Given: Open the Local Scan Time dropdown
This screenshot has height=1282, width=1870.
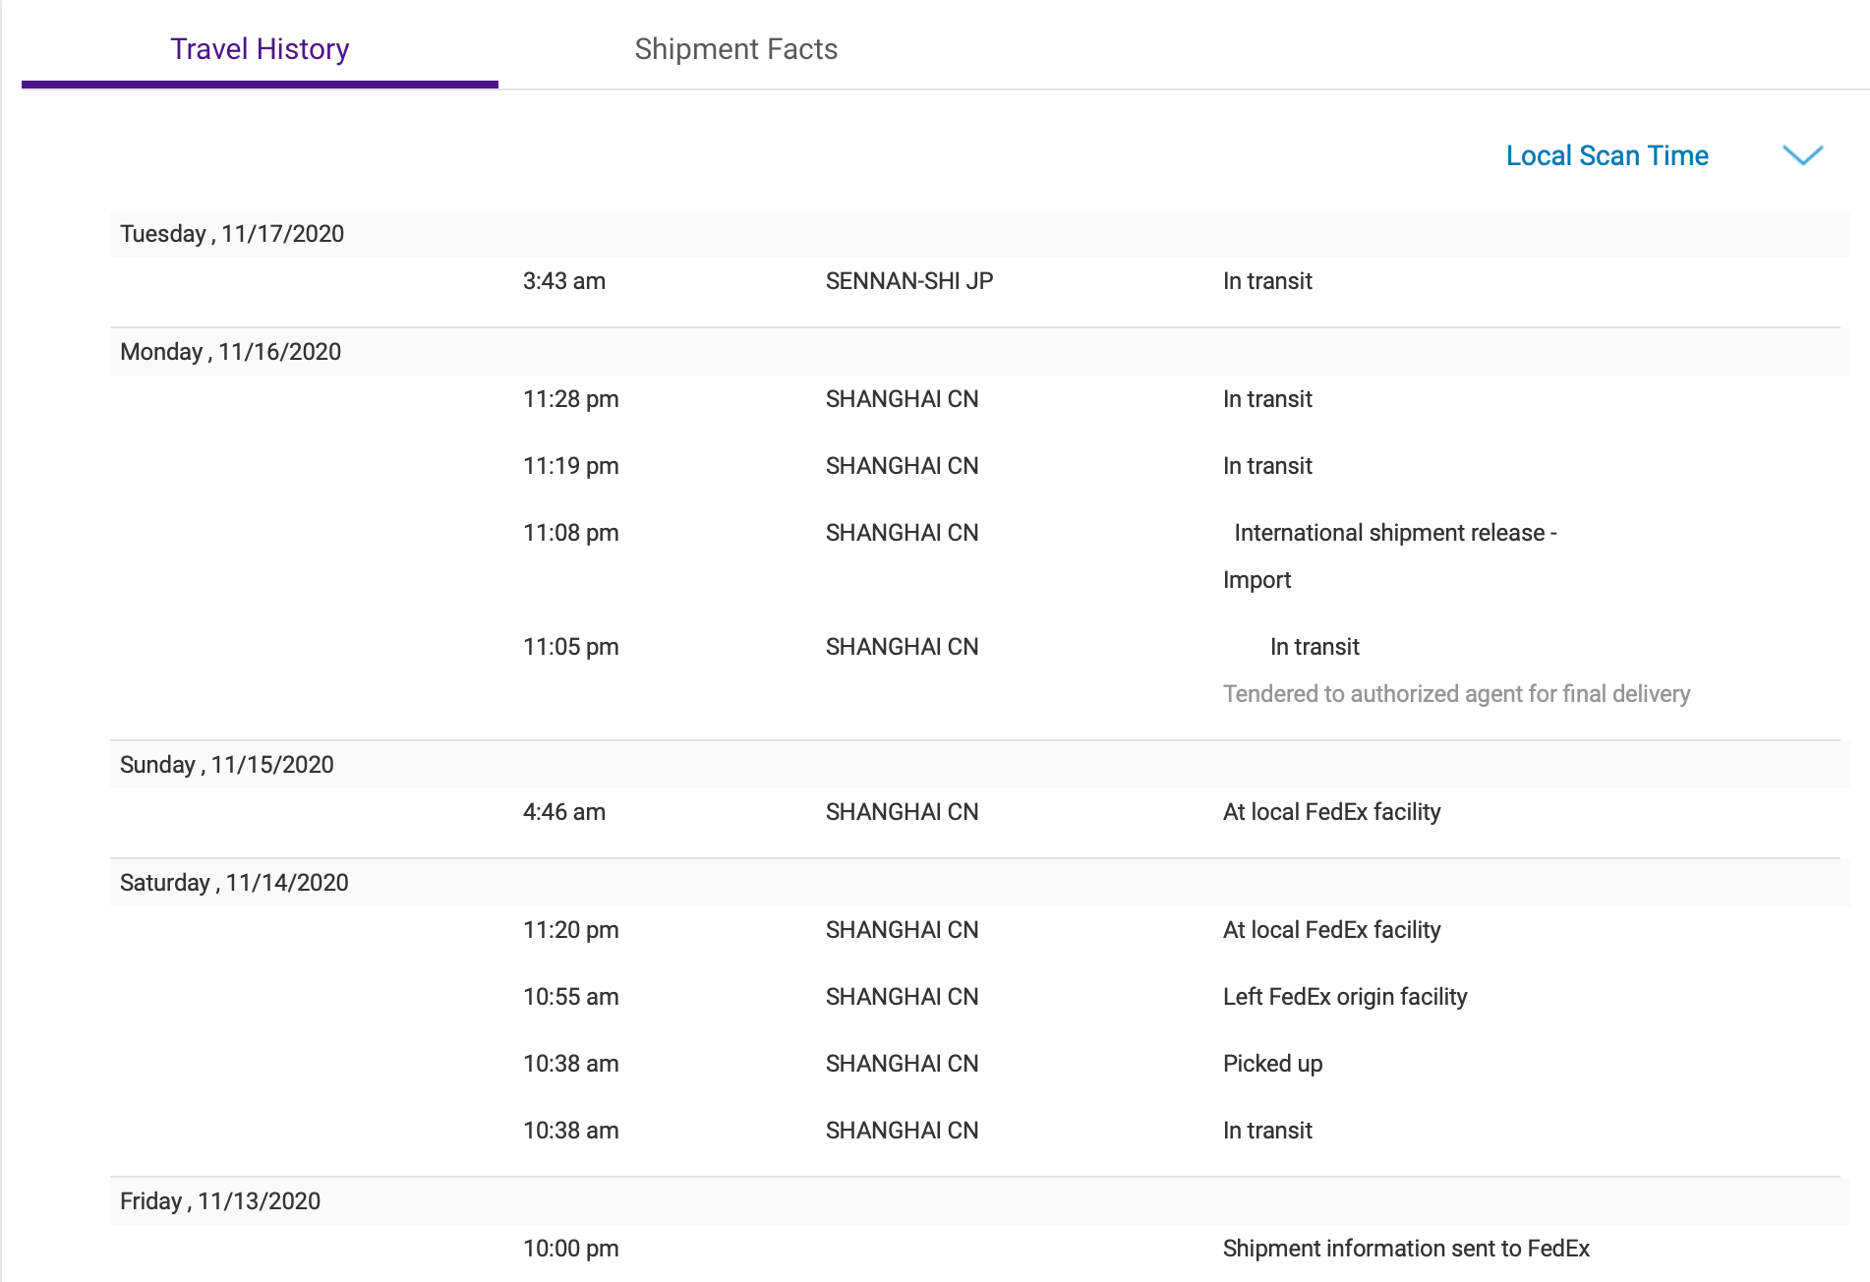Looking at the screenshot, I should (1607, 155).
